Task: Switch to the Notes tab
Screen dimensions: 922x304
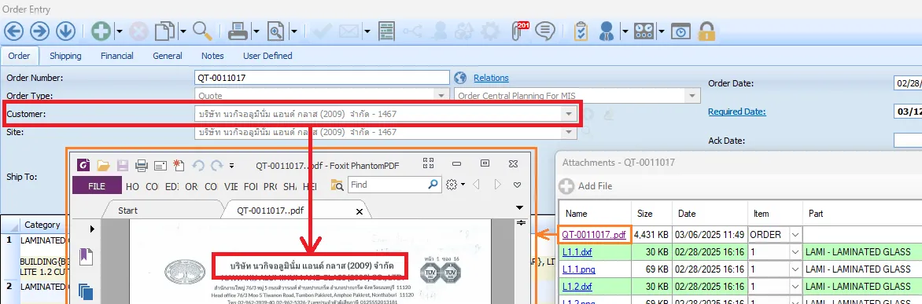Action: pos(212,56)
